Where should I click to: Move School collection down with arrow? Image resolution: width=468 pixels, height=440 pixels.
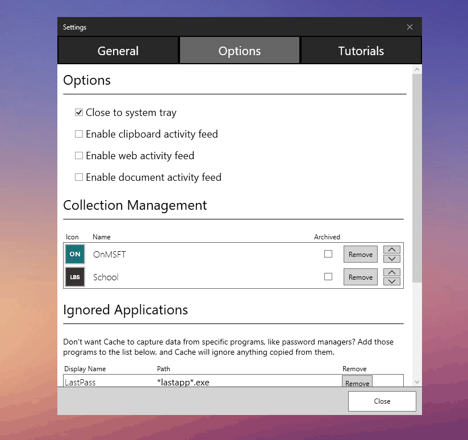click(x=392, y=281)
